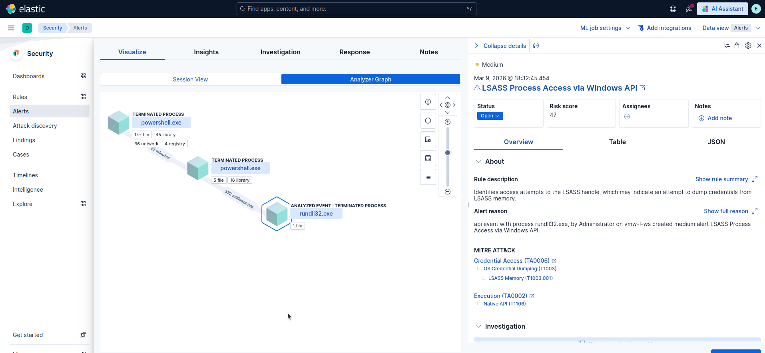Open the analyzer date range calendar icon
The height and width of the screenshot is (353, 765).
coord(428,158)
